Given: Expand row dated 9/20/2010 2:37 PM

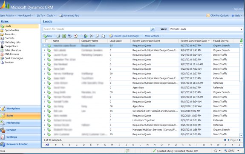Looking at the screenshot, I should 44,74.
